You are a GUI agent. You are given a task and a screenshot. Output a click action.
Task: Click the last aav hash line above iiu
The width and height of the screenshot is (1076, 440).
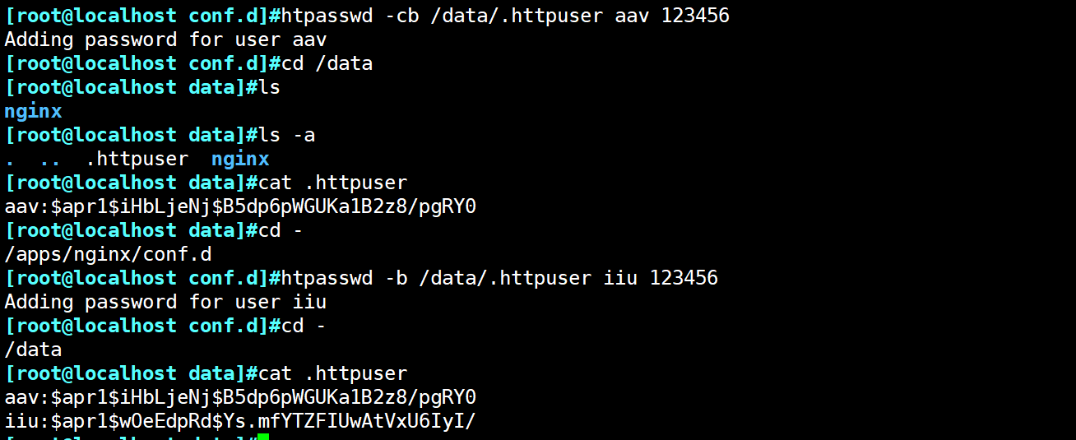240,397
